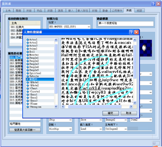Click the preview horizontal scroll-left arrow

tap(63, 106)
